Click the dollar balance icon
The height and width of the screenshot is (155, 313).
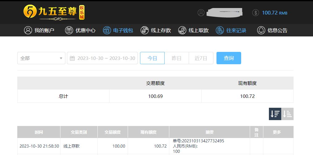tap(256, 13)
